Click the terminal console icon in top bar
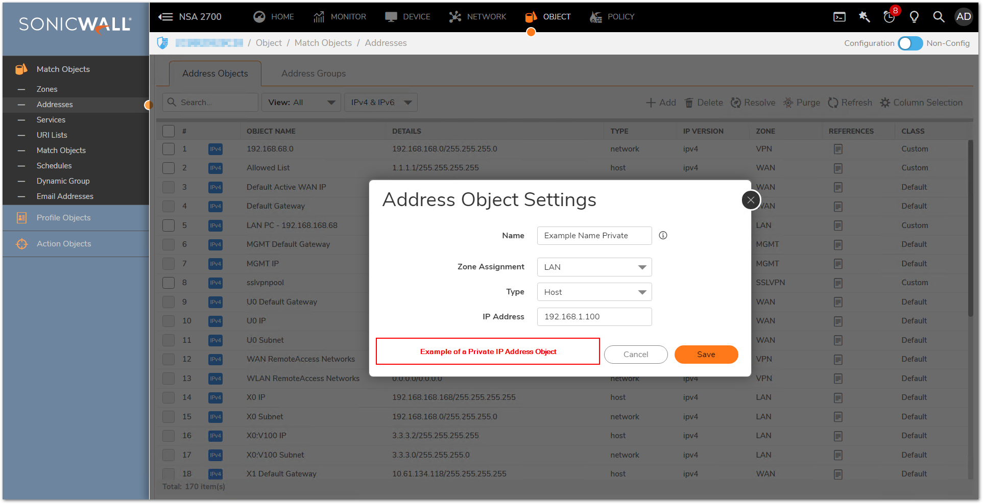Viewport: 983px width, 504px height. click(x=839, y=17)
